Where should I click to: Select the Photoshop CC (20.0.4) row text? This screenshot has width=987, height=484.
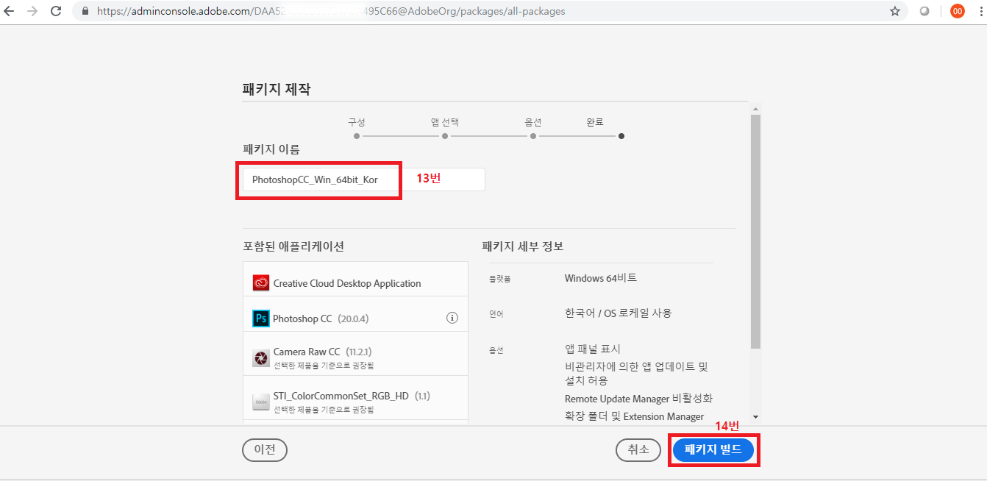click(321, 318)
